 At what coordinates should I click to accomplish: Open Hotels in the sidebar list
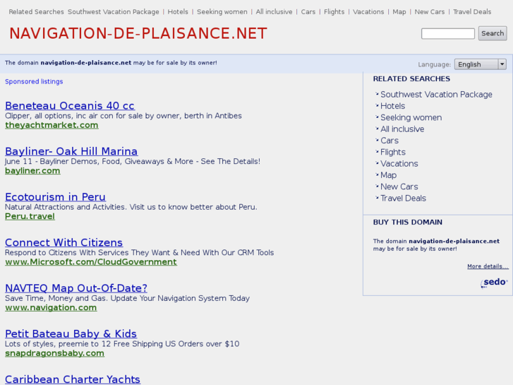click(x=392, y=106)
